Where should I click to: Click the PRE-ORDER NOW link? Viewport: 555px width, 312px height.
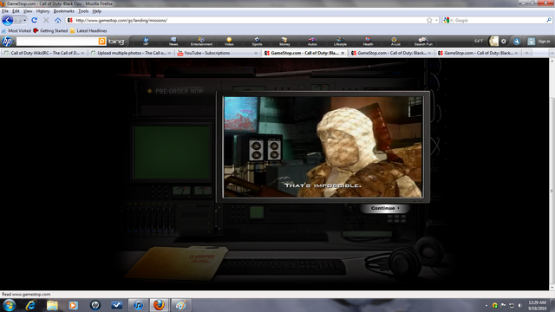click(180, 91)
